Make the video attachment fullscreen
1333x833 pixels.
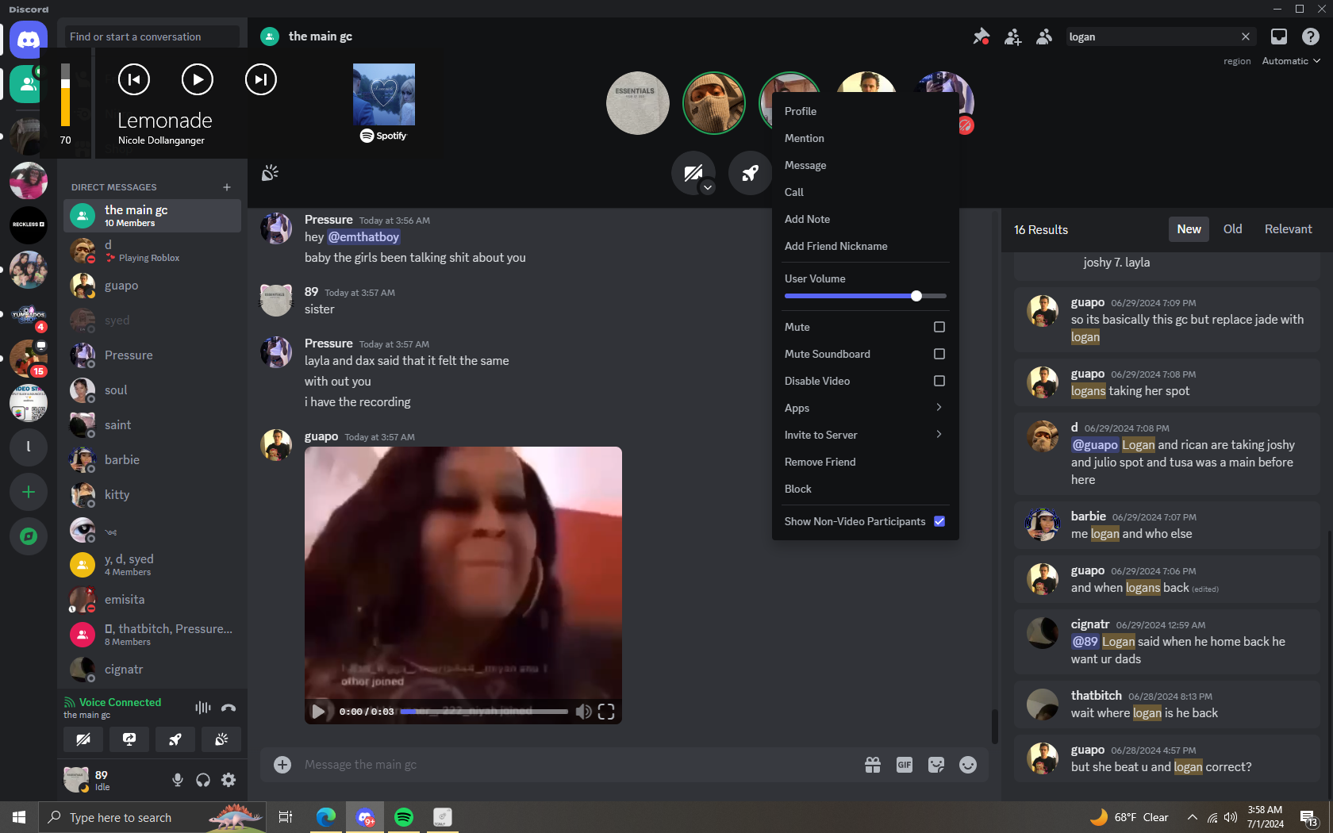[x=606, y=712]
